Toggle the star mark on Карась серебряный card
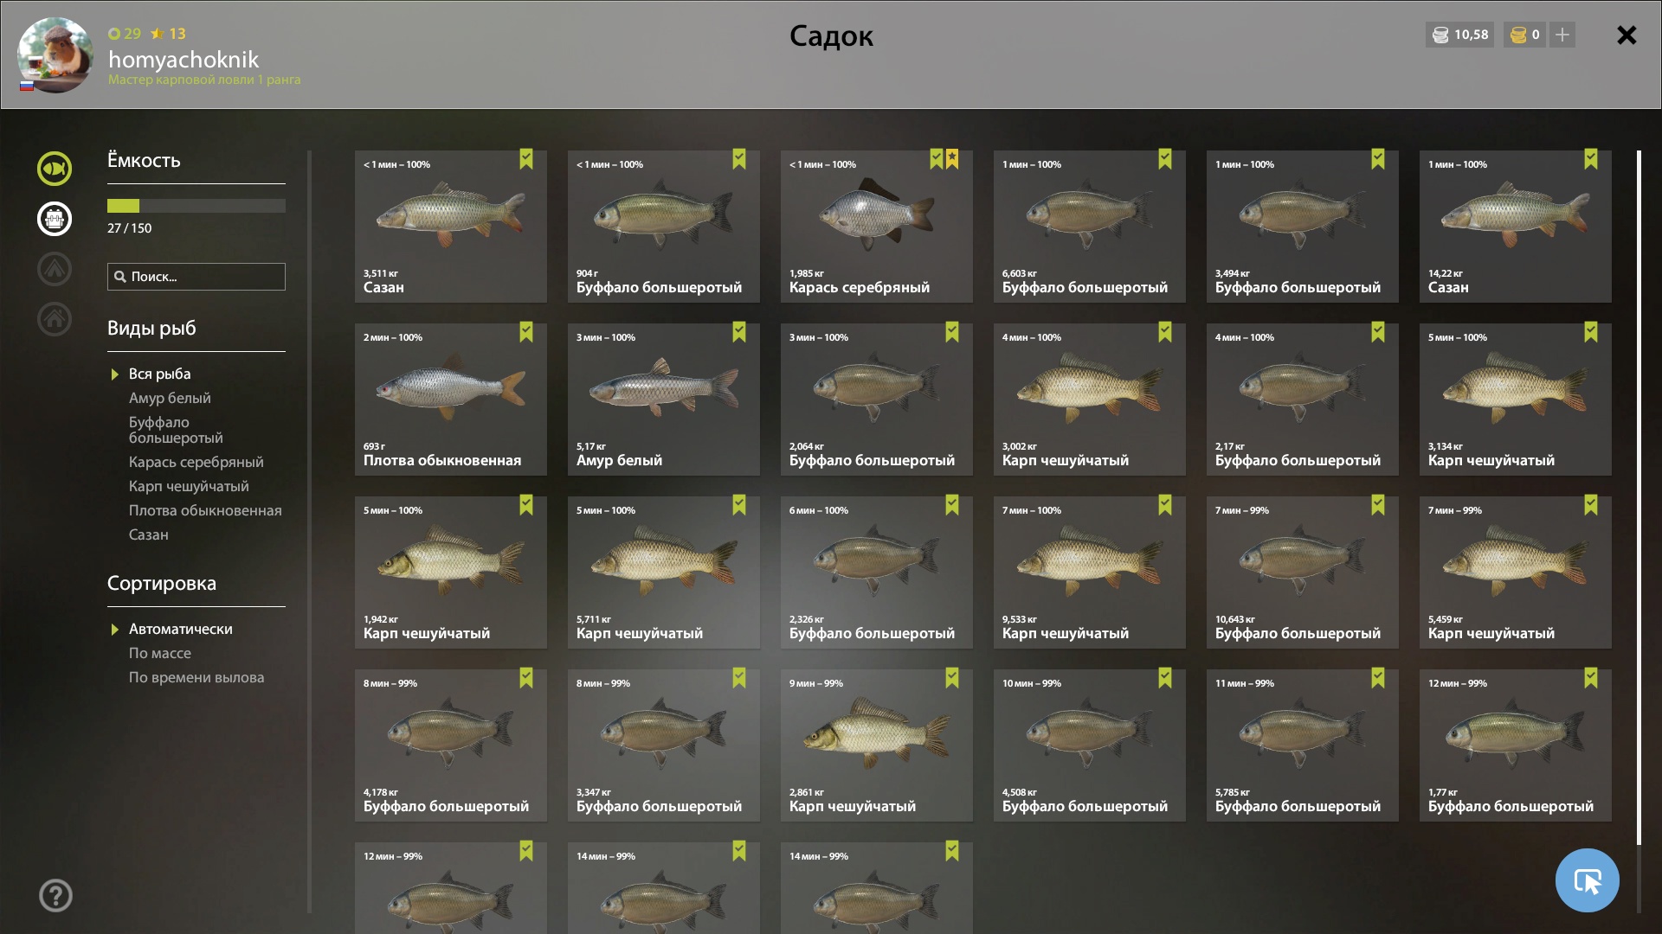The height and width of the screenshot is (934, 1662). [952, 159]
